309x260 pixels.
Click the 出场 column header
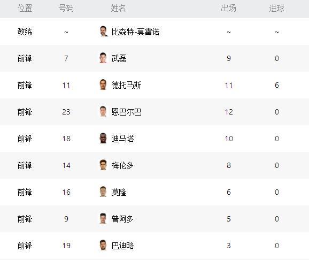228,9
